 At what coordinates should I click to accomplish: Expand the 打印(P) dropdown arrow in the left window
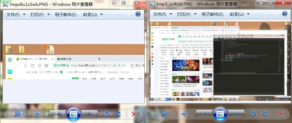pyautogui.click(x=48, y=14)
